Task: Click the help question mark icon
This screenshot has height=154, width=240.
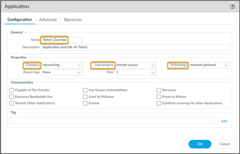Action: 232,7
